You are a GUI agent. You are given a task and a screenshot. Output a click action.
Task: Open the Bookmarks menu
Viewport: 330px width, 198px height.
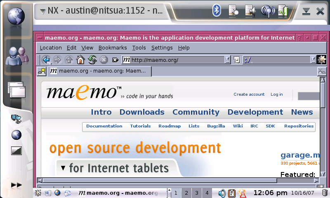pos(113,48)
